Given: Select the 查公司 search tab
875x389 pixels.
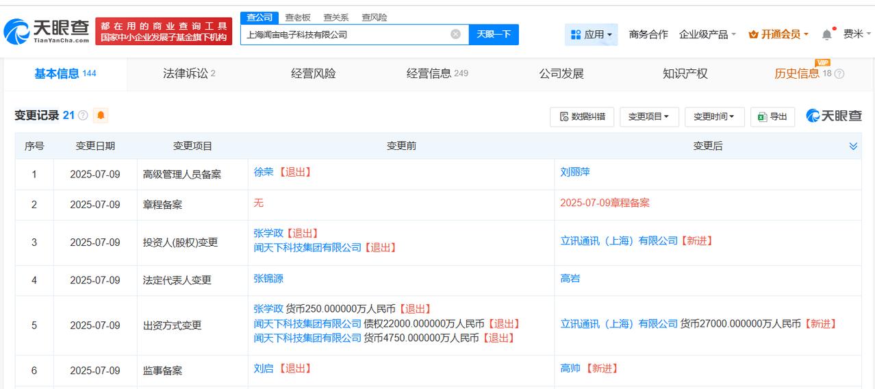Looking at the screenshot, I should 259,18.
